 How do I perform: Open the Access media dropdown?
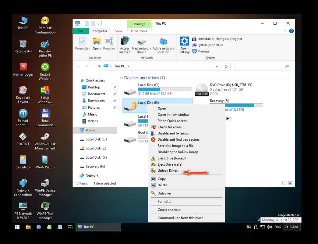click(x=125, y=45)
